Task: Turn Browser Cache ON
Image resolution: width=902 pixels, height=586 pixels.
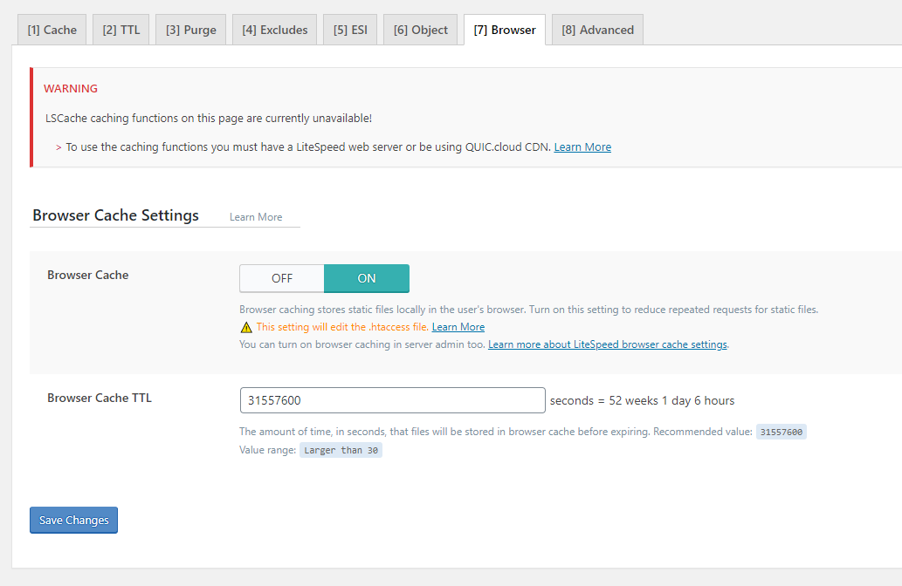Action: coord(367,279)
